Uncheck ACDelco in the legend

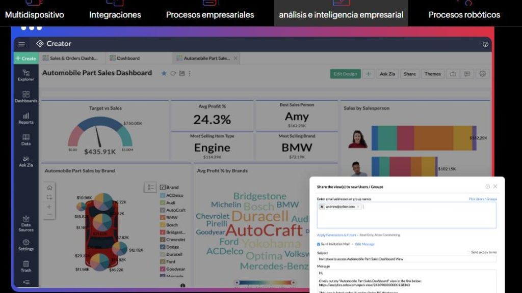163,195
